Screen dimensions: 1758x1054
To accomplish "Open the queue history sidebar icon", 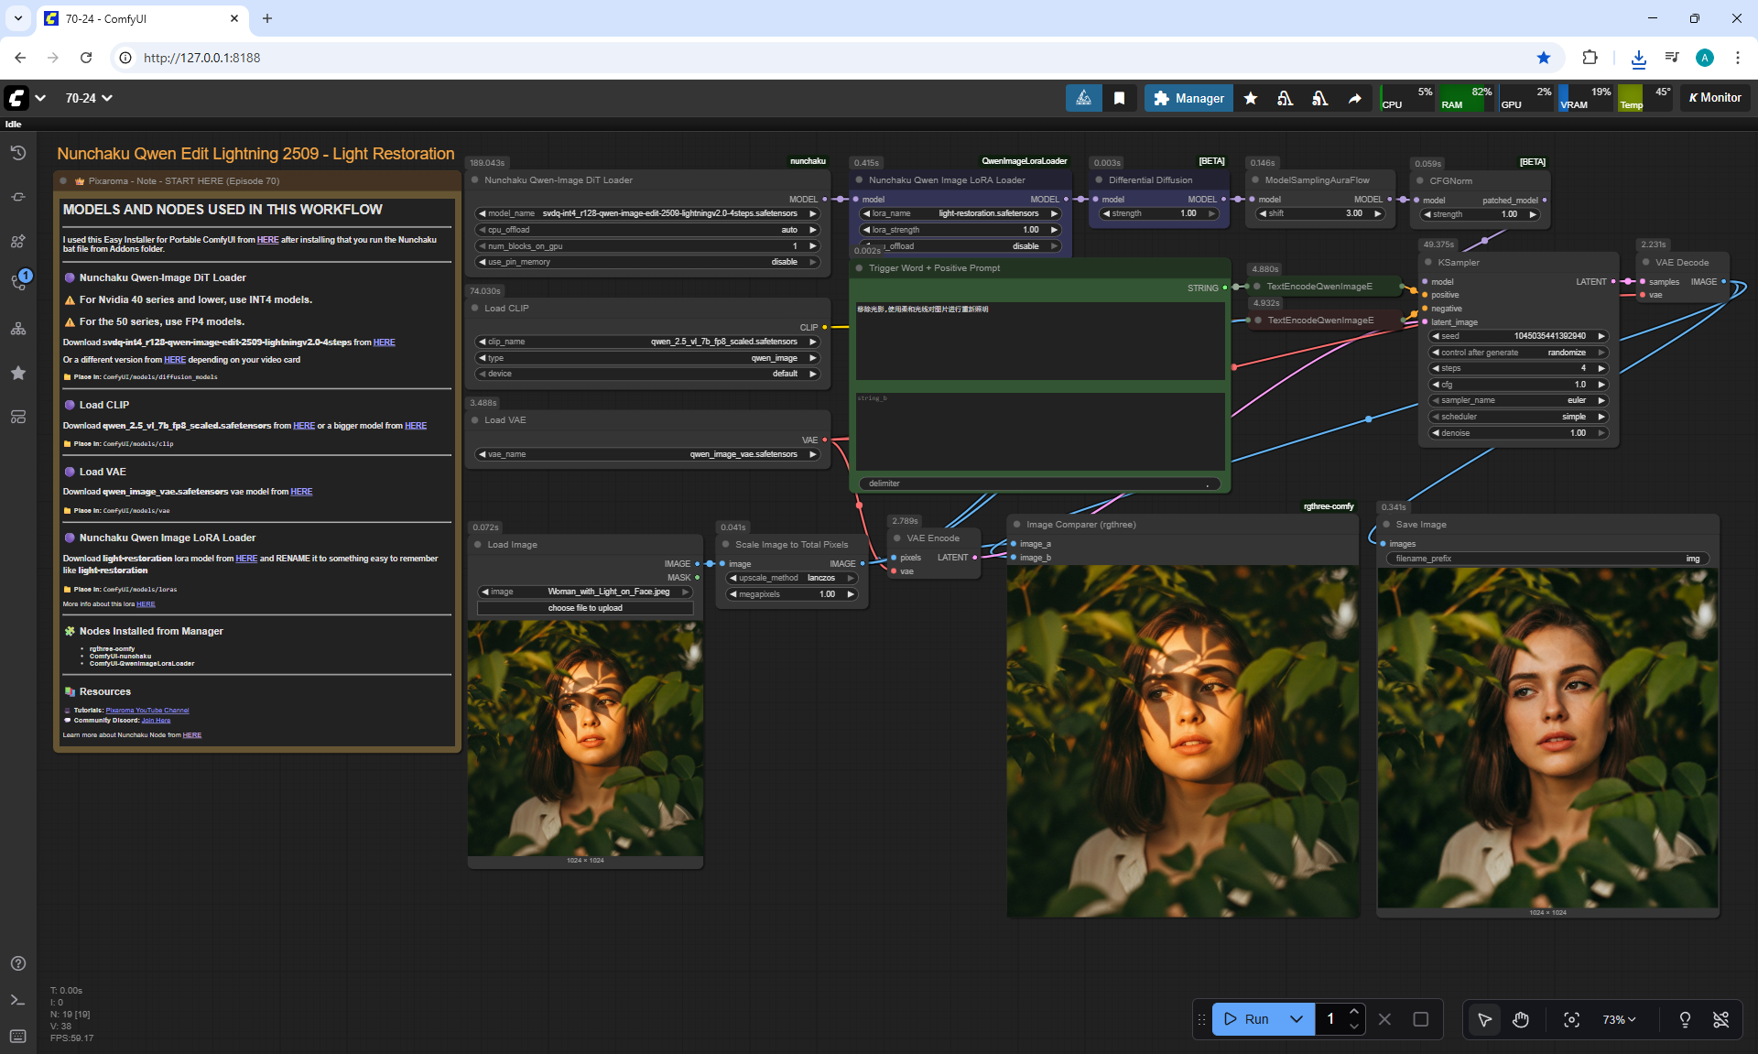I will pos(18,153).
